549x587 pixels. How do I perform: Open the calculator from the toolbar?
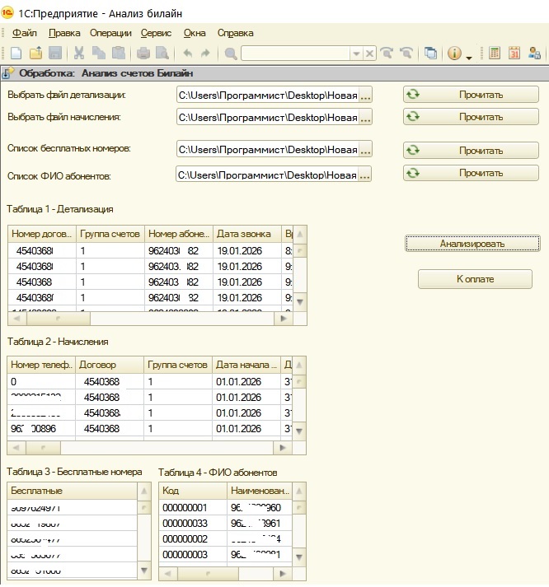click(x=495, y=54)
